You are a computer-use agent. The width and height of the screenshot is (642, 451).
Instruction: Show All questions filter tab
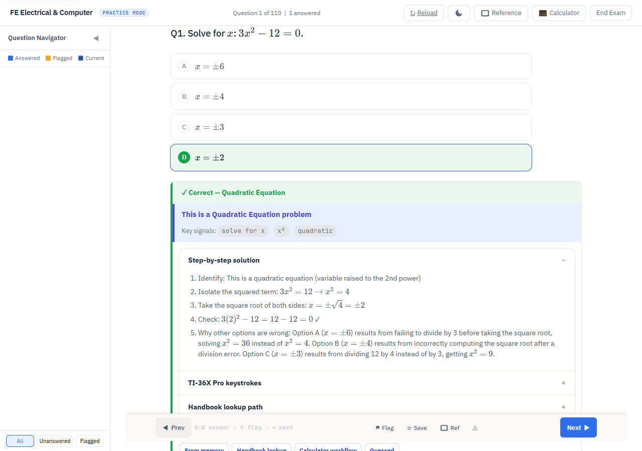pos(20,441)
